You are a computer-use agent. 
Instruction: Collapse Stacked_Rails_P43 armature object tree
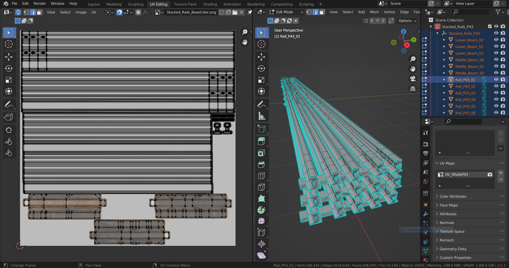pyautogui.click(x=437, y=33)
